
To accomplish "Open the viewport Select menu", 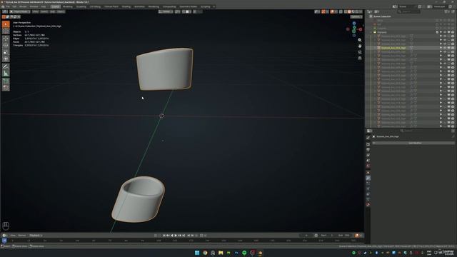I will (44, 11).
